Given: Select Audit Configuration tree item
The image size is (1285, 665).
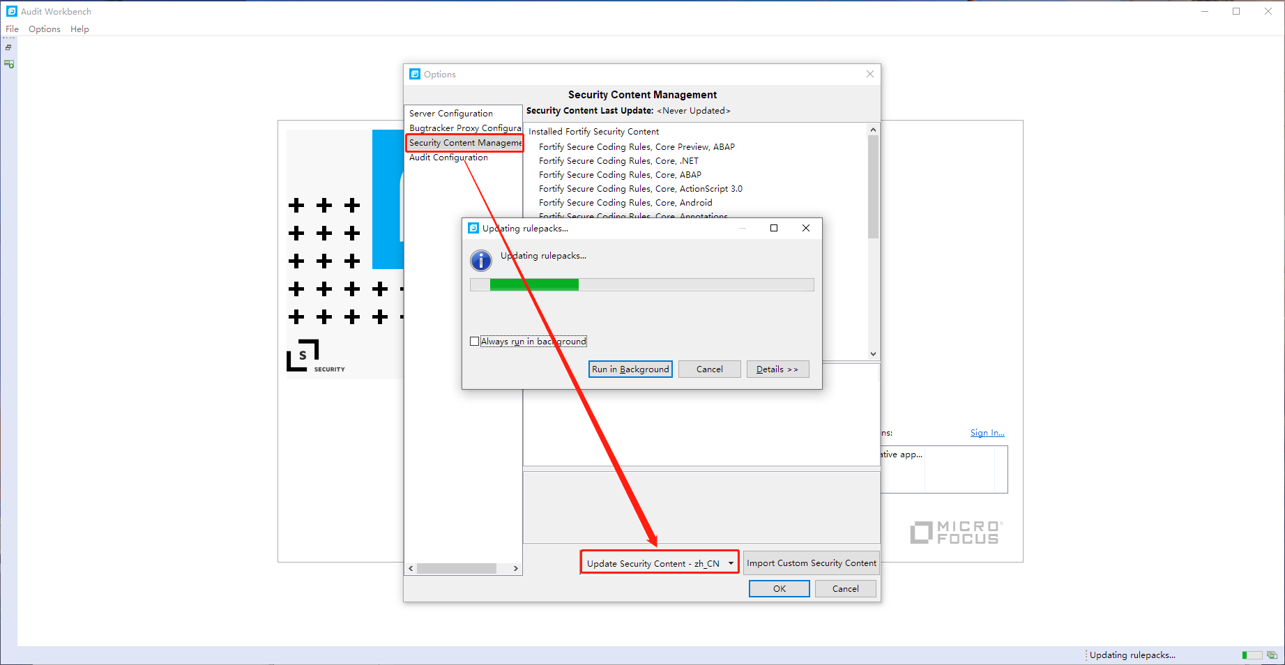Looking at the screenshot, I should click(x=448, y=158).
